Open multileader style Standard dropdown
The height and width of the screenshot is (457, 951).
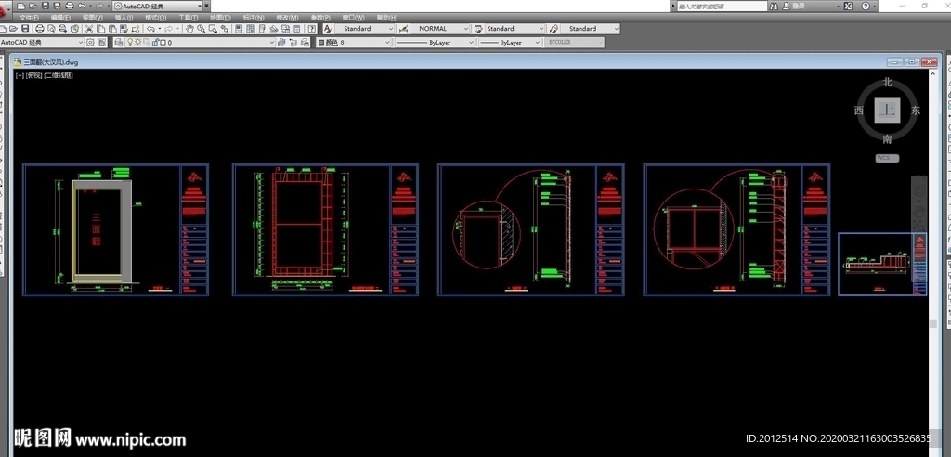[x=590, y=29]
